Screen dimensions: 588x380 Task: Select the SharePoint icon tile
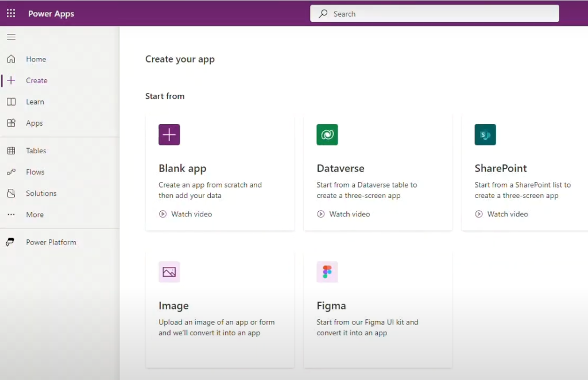coord(485,134)
